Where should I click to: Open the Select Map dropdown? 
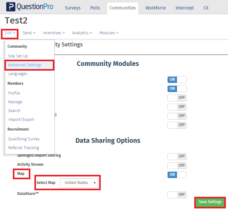[79, 183]
